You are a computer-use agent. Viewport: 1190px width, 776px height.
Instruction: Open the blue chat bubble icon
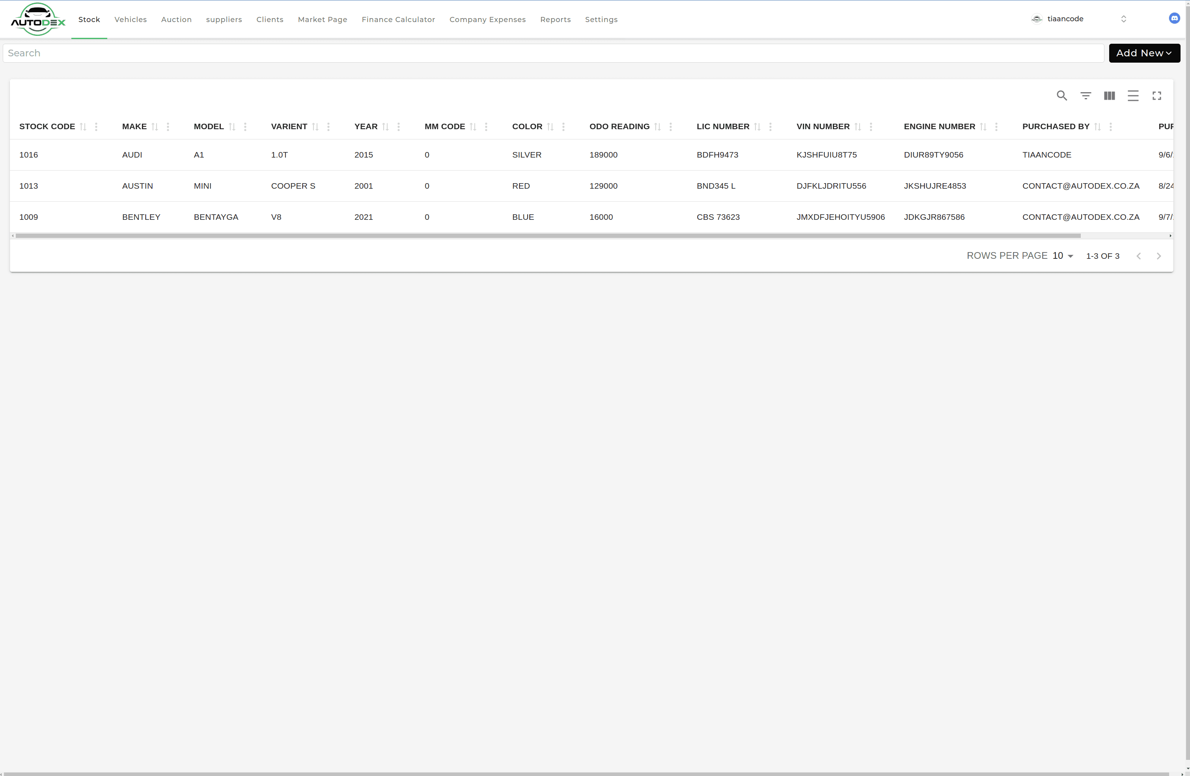(1174, 19)
